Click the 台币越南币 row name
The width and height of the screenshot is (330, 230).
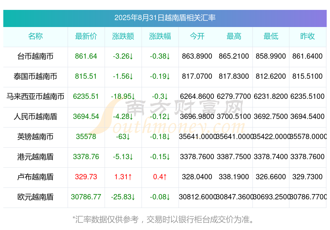35,56
